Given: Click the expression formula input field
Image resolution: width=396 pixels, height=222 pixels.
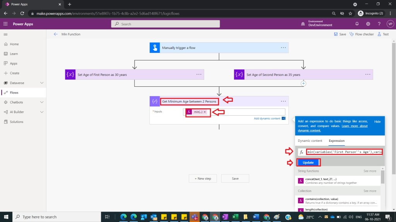Looking at the screenshot, I should [344, 152].
